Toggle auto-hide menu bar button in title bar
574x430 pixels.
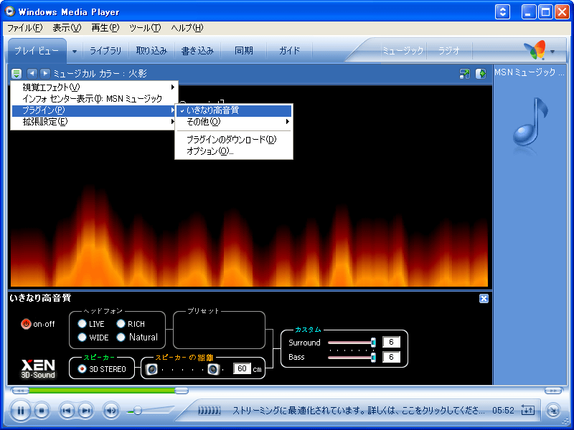(x=503, y=11)
